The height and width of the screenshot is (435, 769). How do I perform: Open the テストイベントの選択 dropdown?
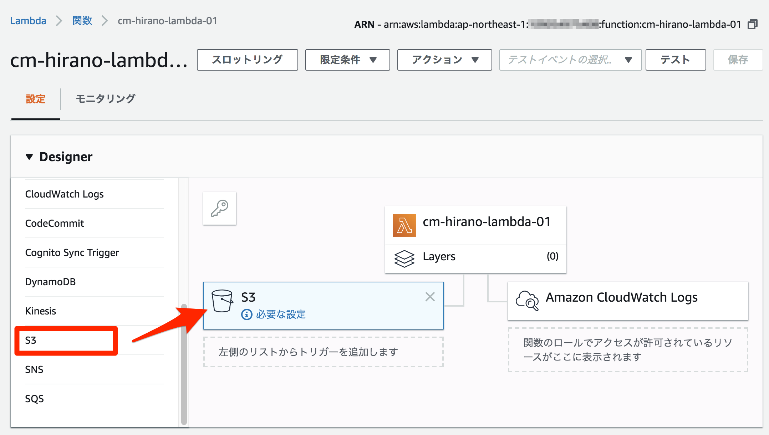(570, 60)
